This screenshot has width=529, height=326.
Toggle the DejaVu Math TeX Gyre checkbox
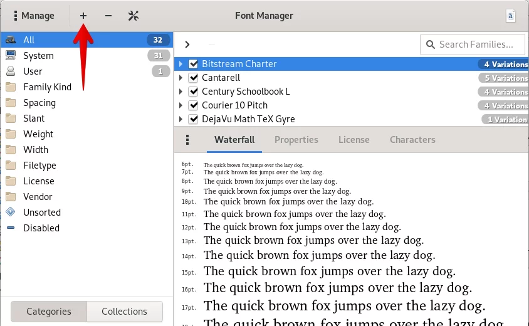193,119
